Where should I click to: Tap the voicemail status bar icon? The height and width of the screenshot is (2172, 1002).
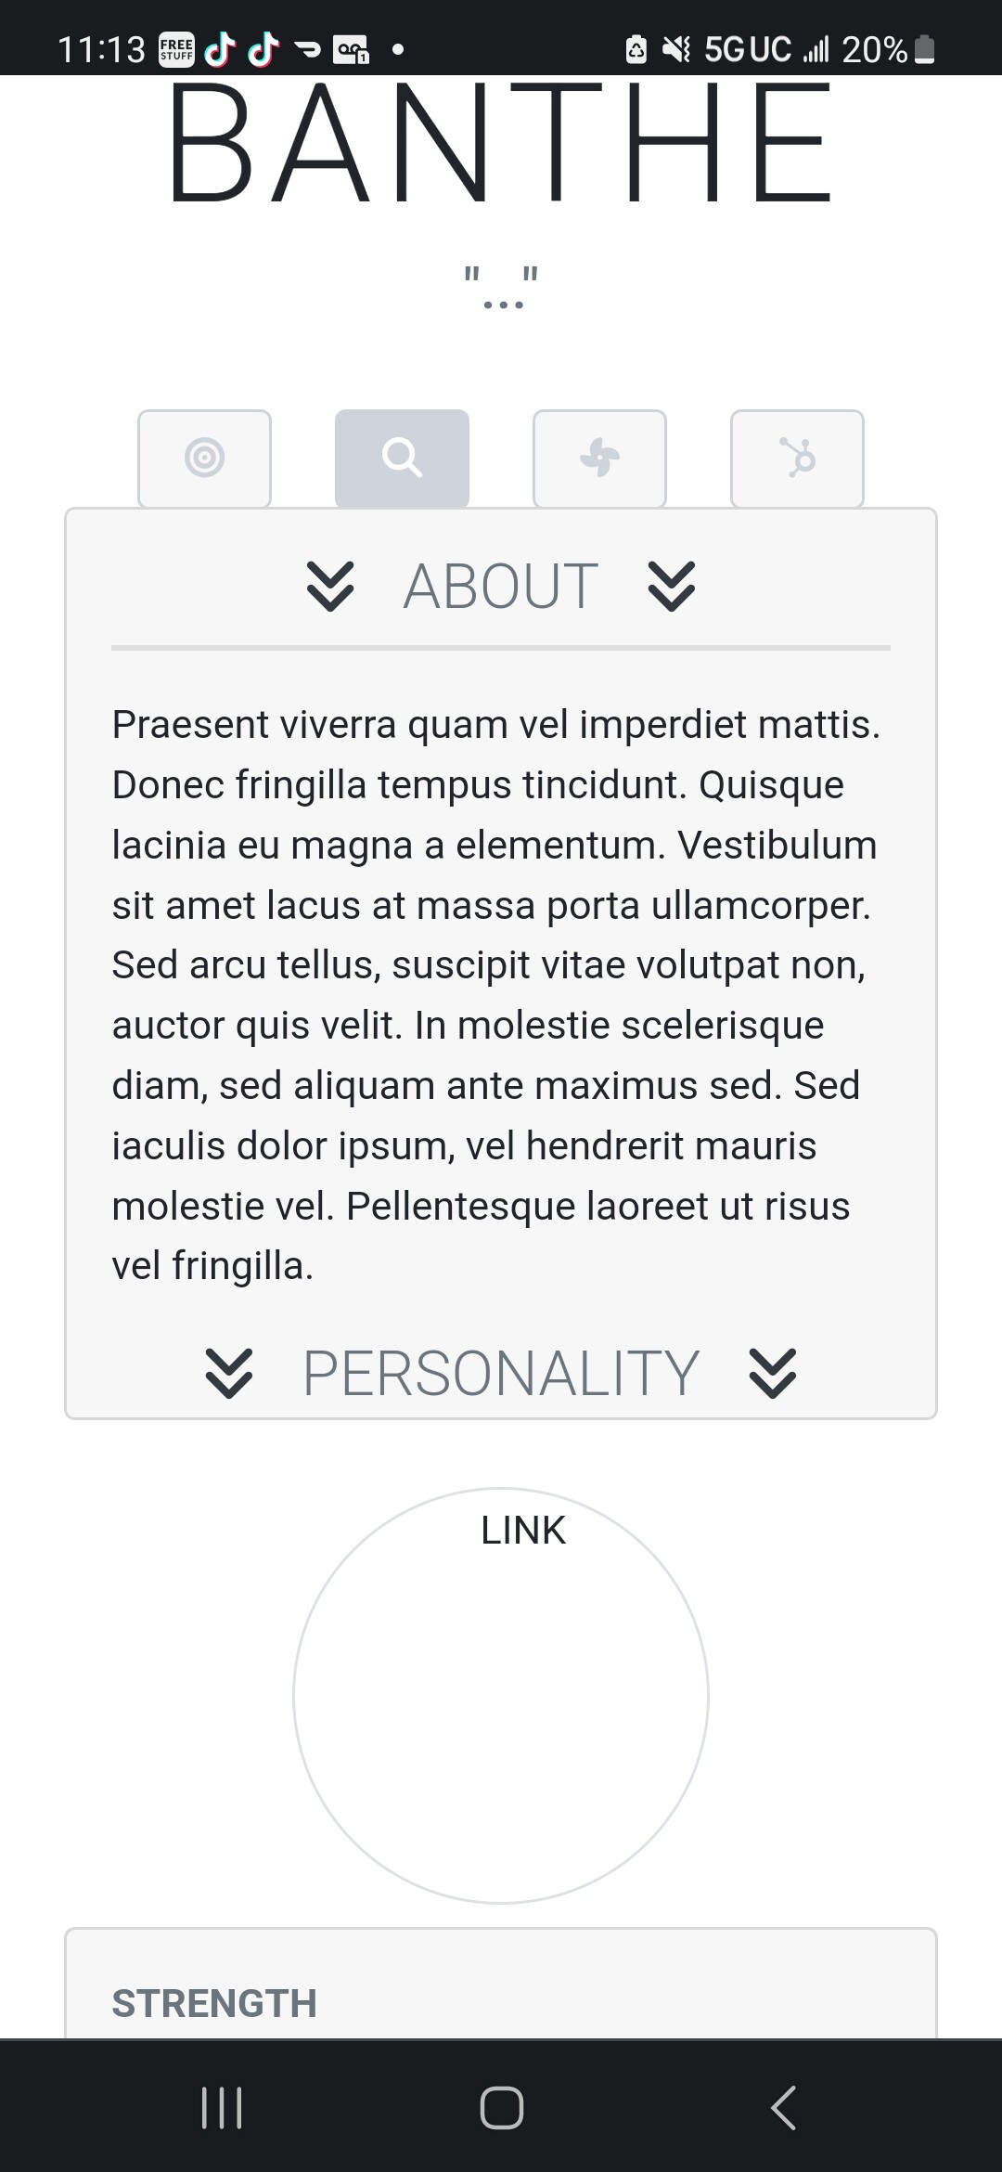[x=352, y=49]
